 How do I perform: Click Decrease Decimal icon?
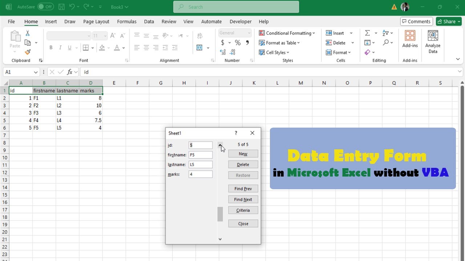click(233, 52)
